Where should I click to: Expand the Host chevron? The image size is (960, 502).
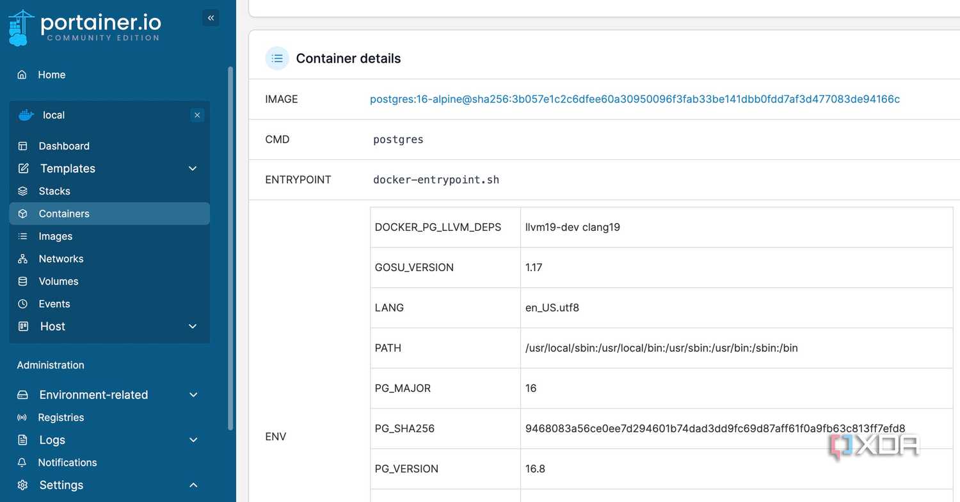pos(193,326)
